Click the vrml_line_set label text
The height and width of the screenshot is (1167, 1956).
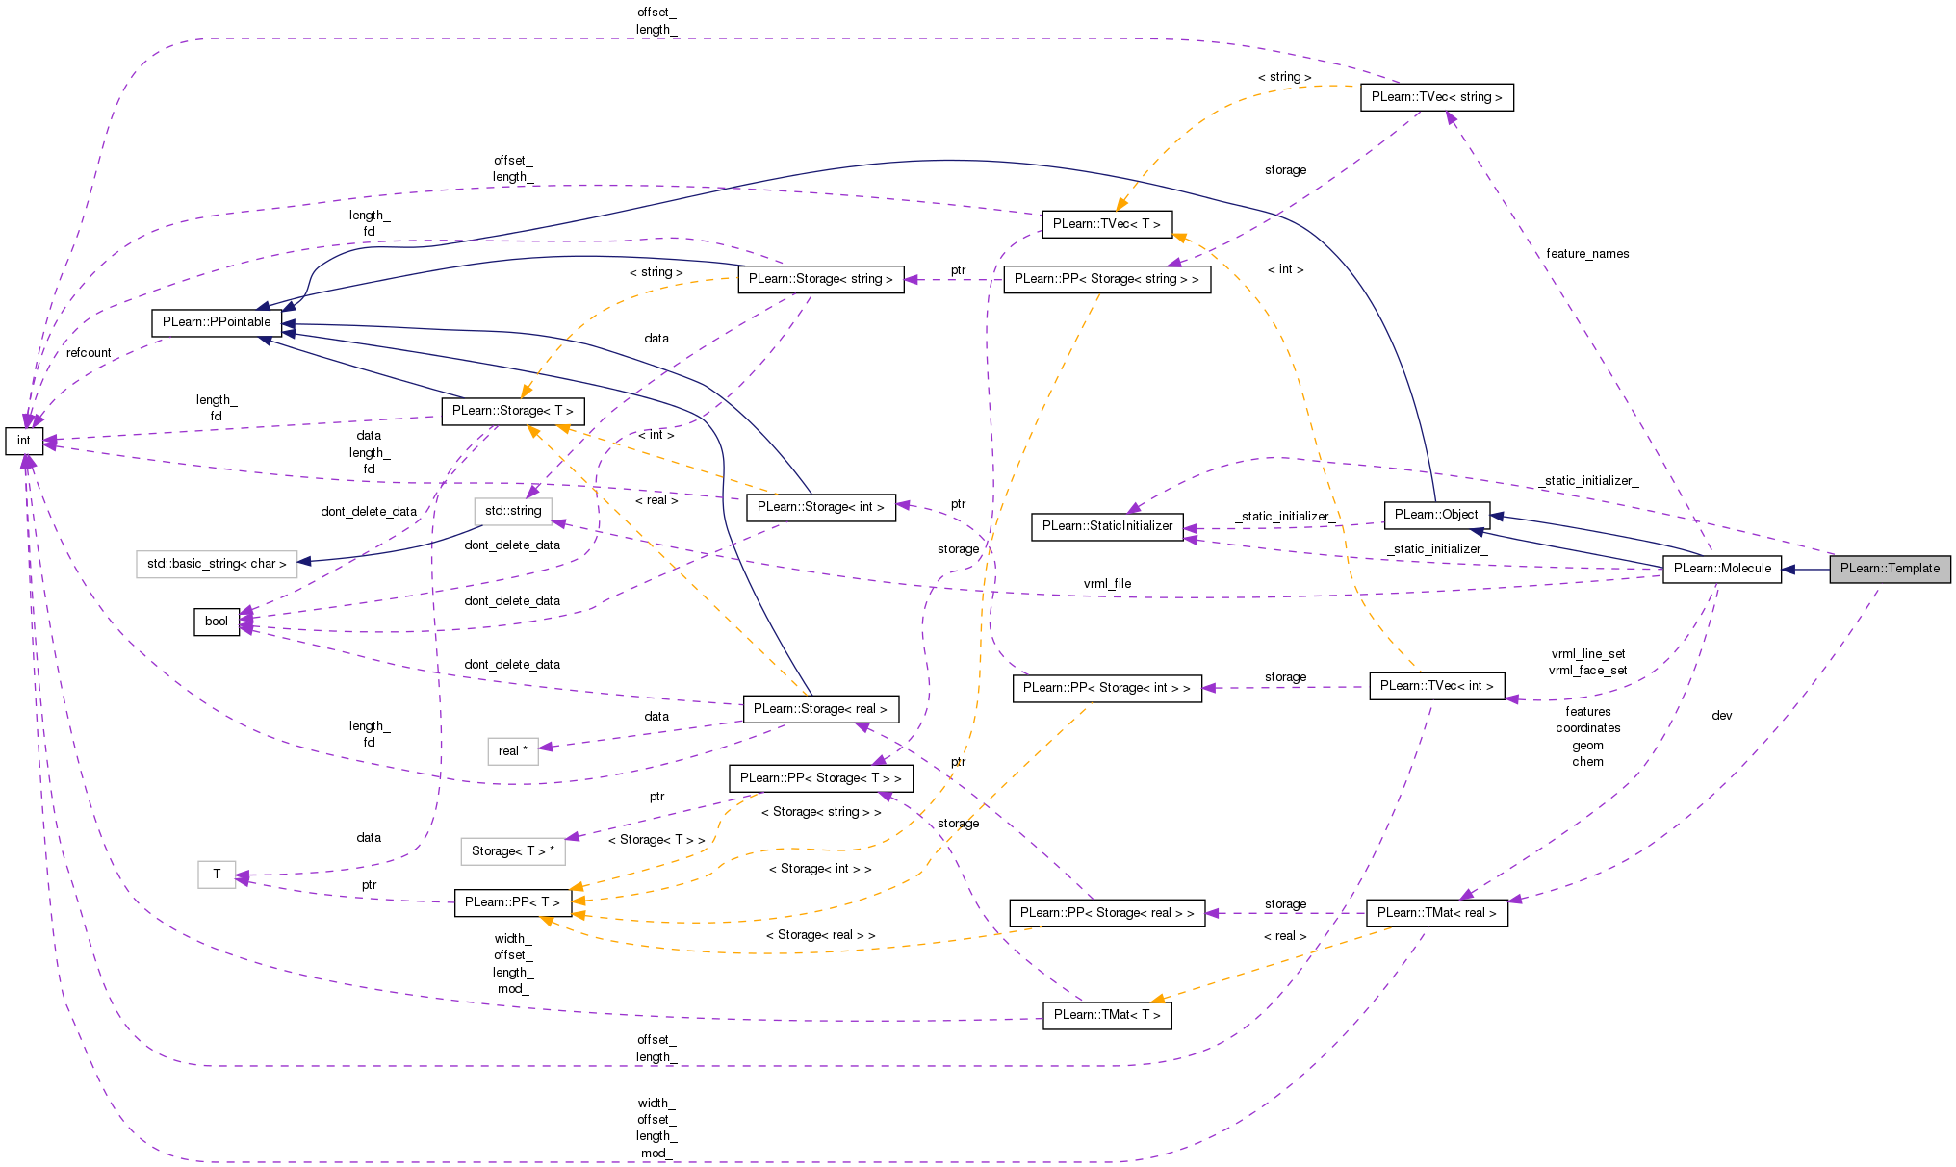1587,654
